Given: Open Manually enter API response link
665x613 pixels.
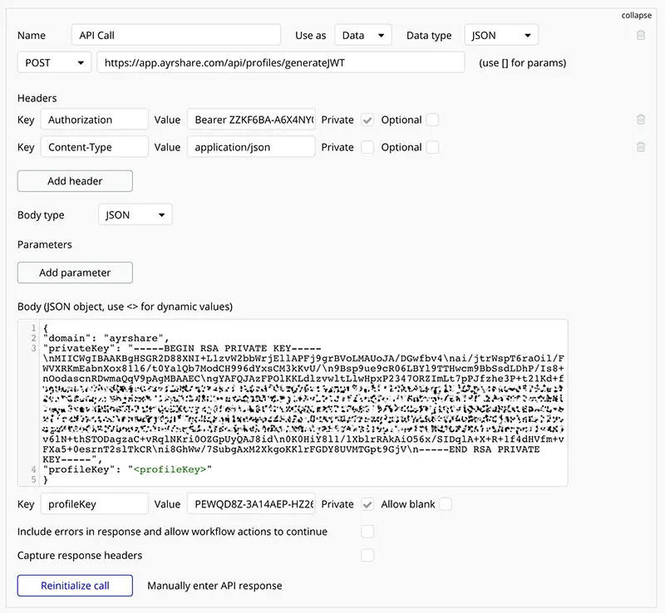Looking at the screenshot, I should click(214, 586).
